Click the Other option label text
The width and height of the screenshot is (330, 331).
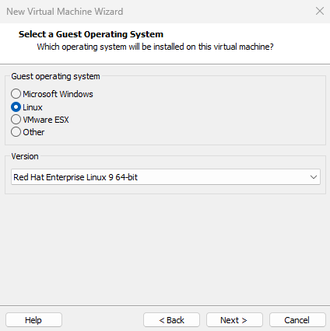[x=33, y=132]
